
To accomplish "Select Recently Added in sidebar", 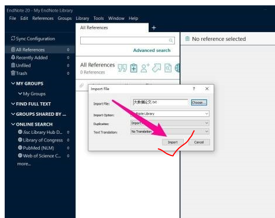I will coord(40,57).
